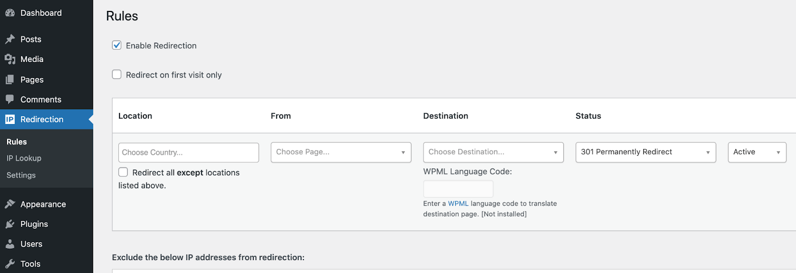Click the Tools wrench icon
796x273 pixels.
tap(10, 264)
